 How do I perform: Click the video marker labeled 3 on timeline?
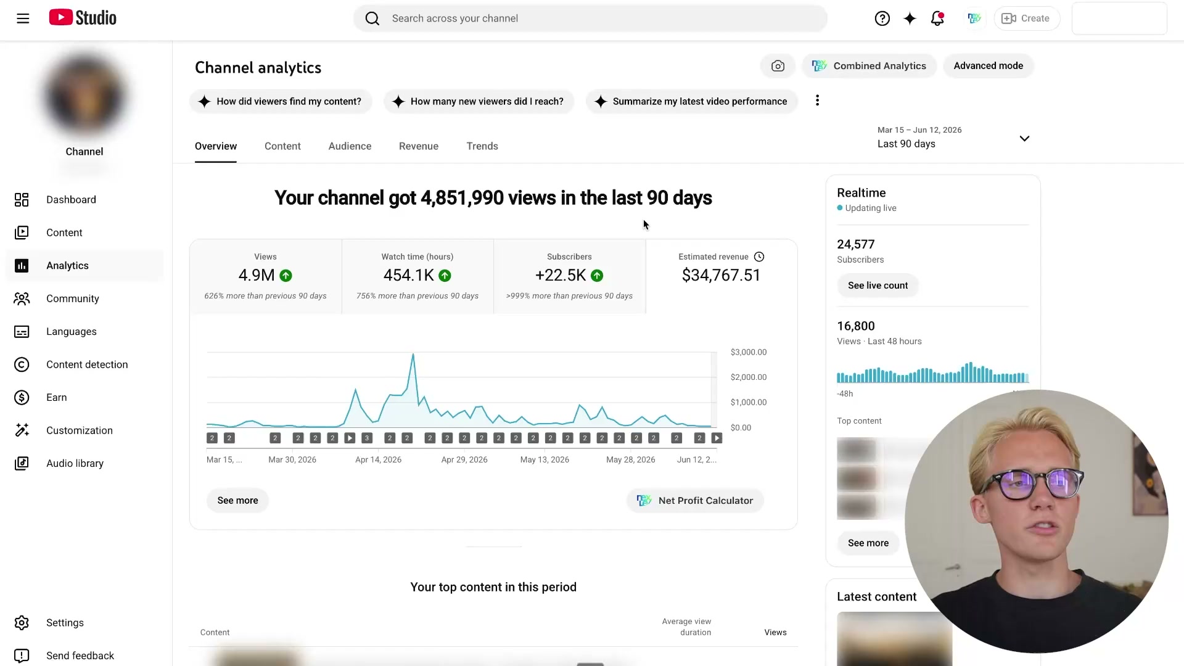[367, 438]
